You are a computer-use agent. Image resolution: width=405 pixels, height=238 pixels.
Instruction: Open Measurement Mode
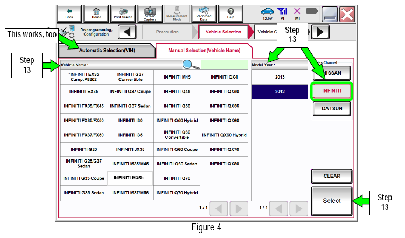pos(177,13)
